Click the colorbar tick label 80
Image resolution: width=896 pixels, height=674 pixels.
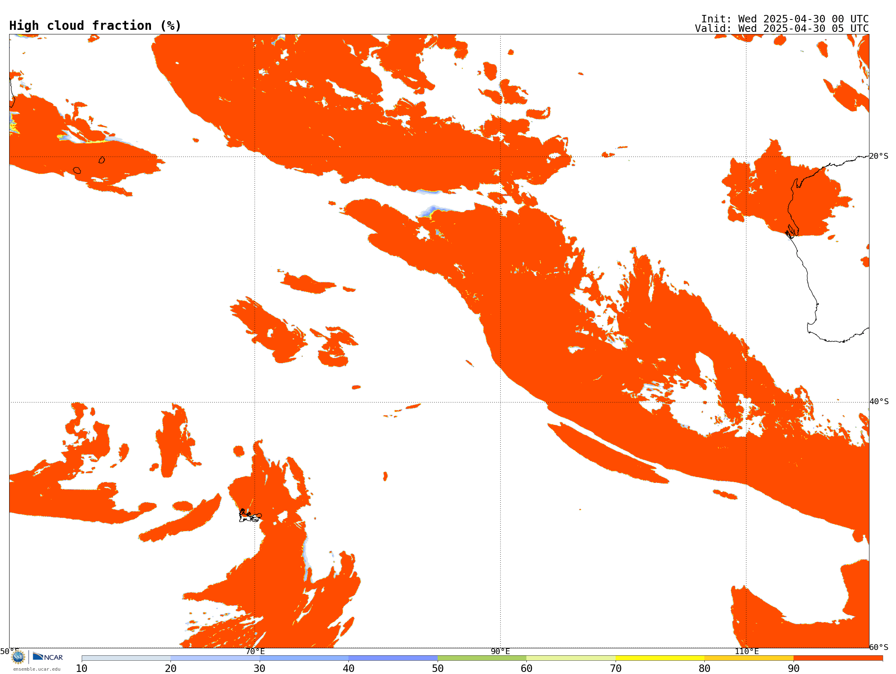click(704, 668)
